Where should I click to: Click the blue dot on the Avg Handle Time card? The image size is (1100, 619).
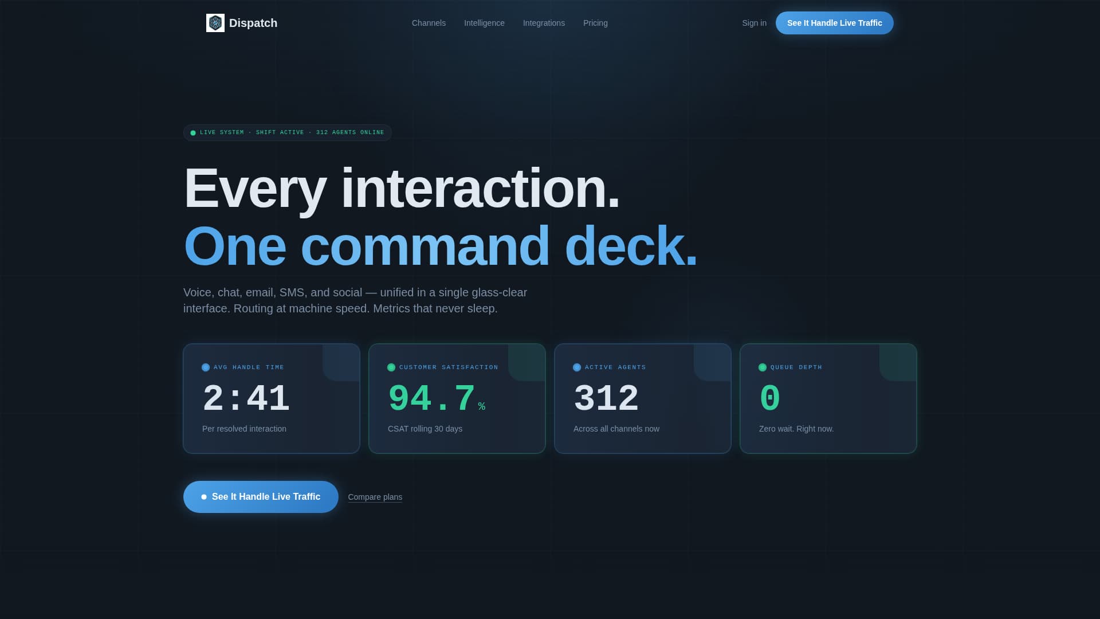point(205,367)
